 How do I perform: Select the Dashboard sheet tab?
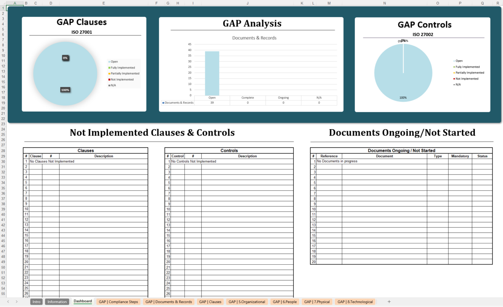(83, 301)
